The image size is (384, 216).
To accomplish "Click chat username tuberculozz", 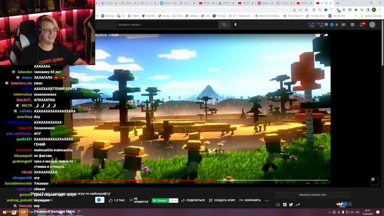I will click(x=23, y=94).
